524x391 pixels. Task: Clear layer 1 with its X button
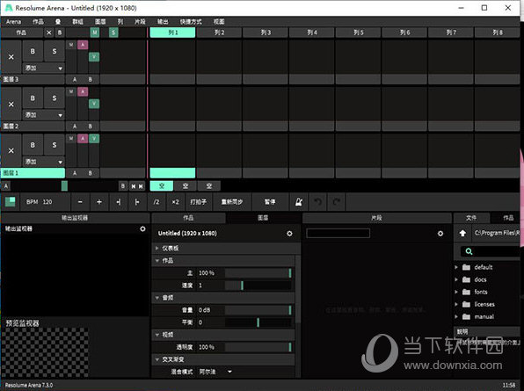(x=11, y=150)
